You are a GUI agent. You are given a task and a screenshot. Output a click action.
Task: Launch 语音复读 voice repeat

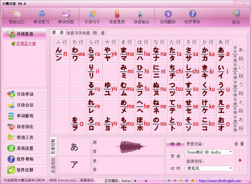tap(117, 16)
